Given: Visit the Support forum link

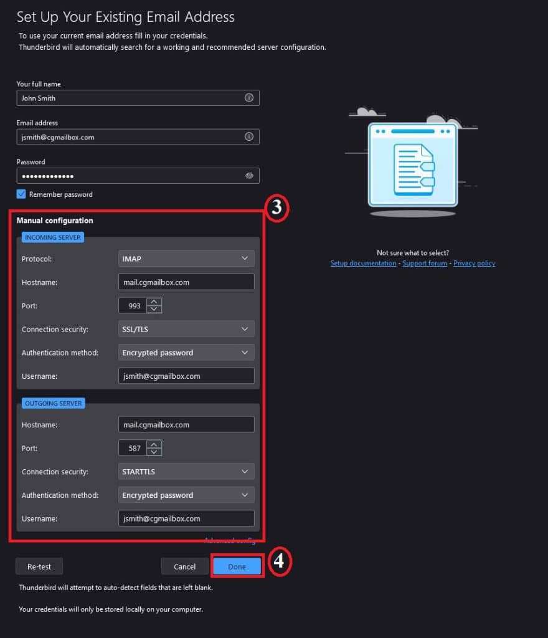Looking at the screenshot, I should pos(425,263).
